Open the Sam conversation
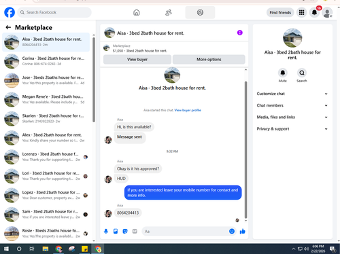Viewport: 340px width, 254px height. [x=46, y=214]
